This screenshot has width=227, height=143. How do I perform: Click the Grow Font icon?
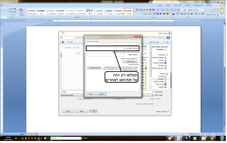[178, 10]
